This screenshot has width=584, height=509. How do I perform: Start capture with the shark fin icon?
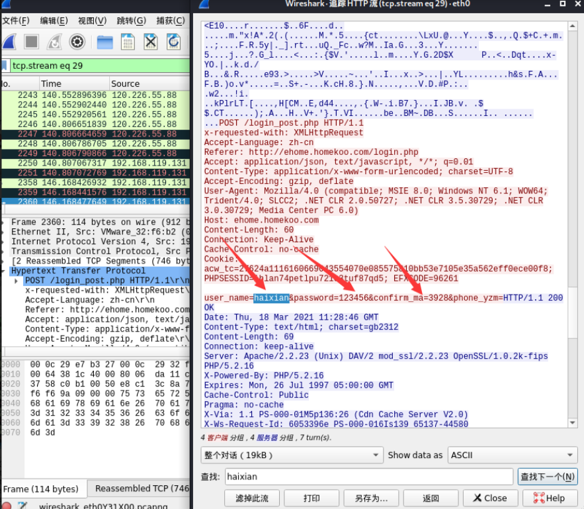point(9,42)
